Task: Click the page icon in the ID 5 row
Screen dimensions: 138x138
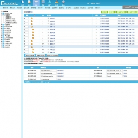Action: click(33, 29)
